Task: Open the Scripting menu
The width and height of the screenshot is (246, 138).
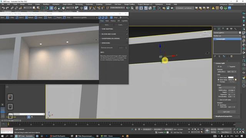Action: tap(99, 4)
